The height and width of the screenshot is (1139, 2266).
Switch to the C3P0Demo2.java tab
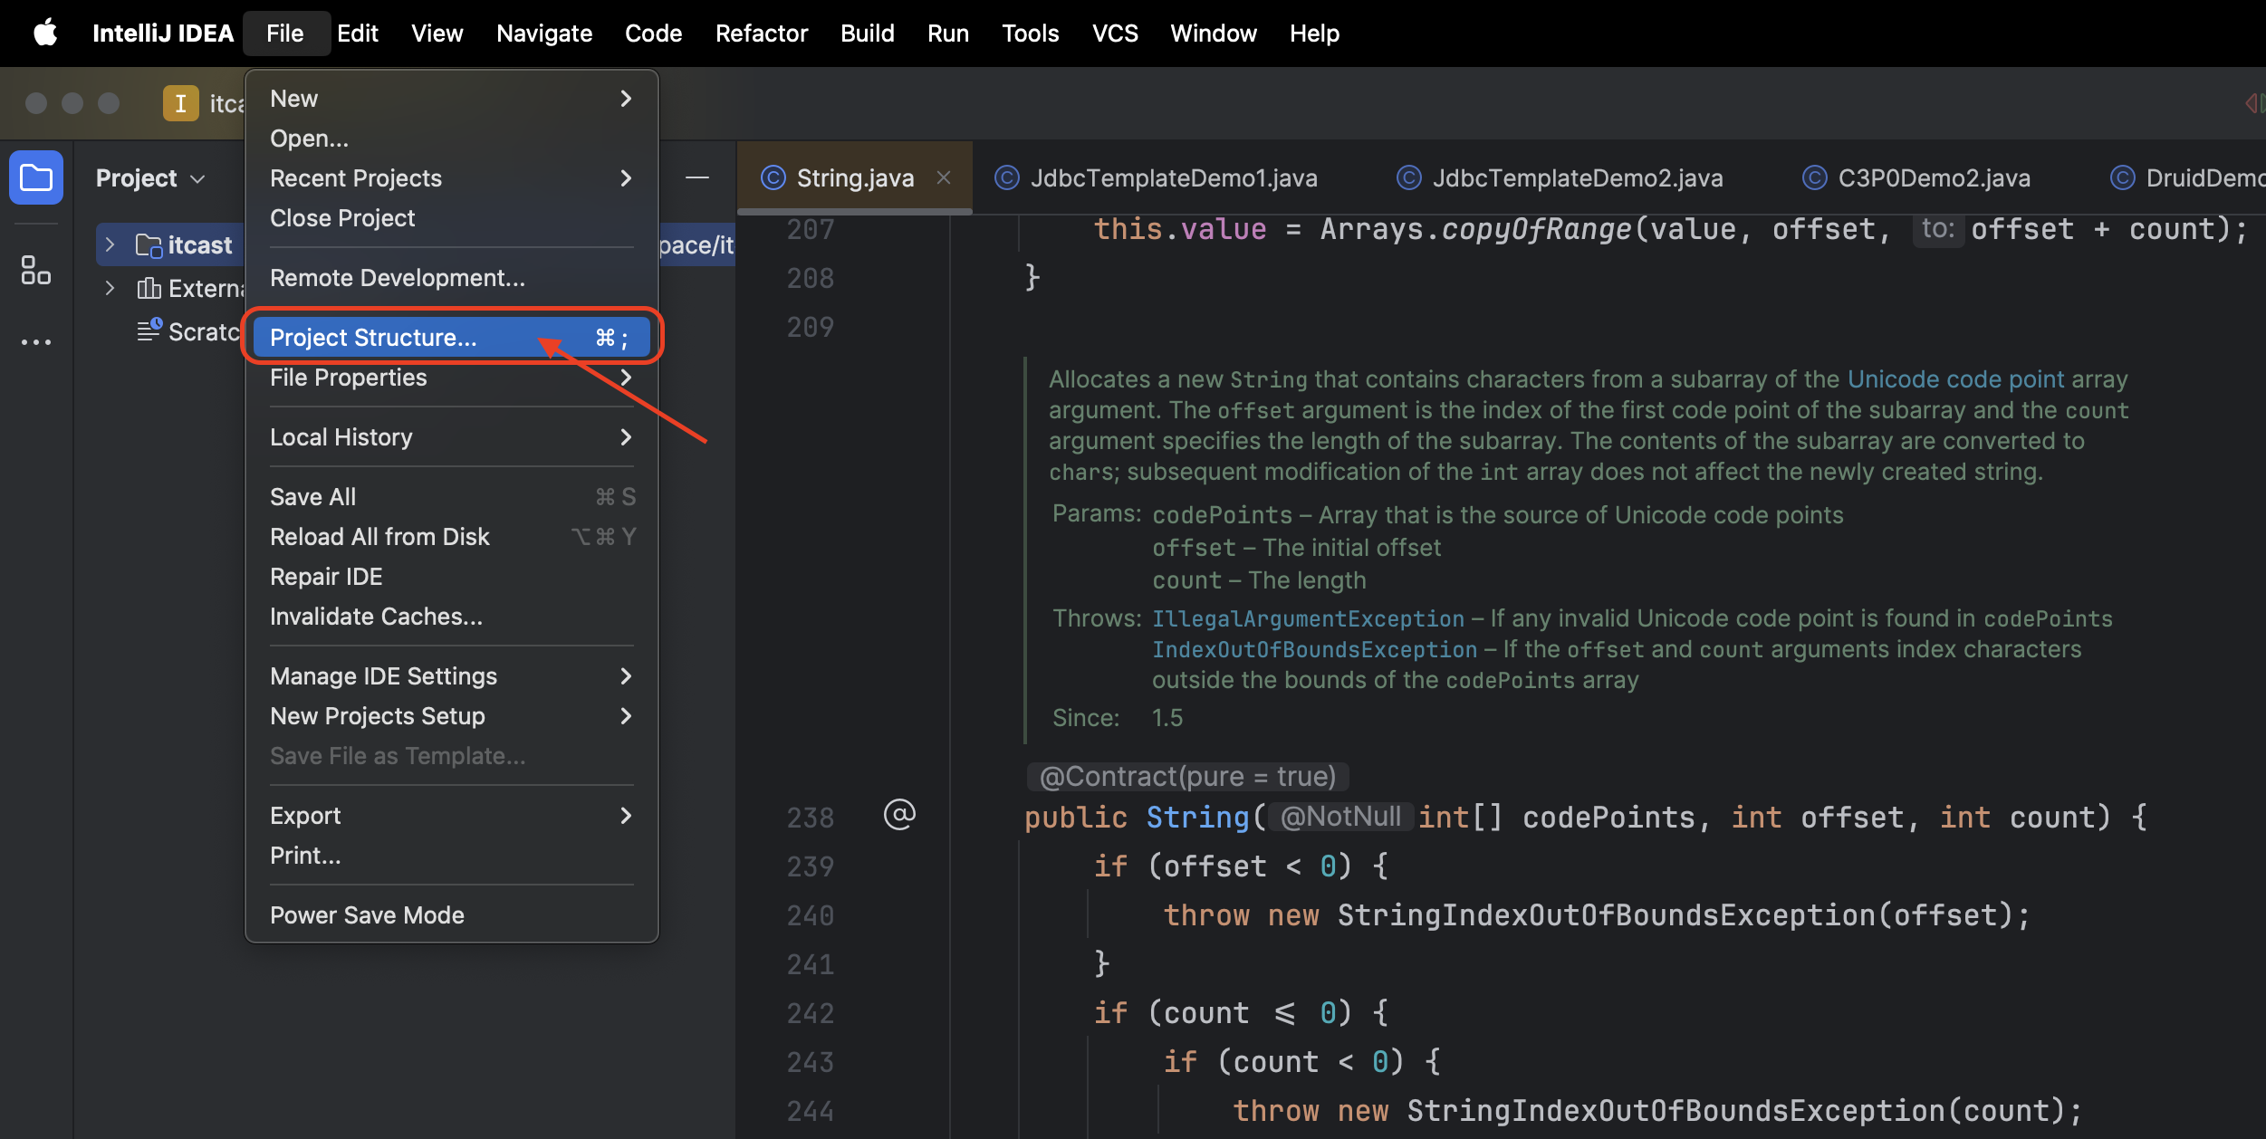click(1933, 177)
